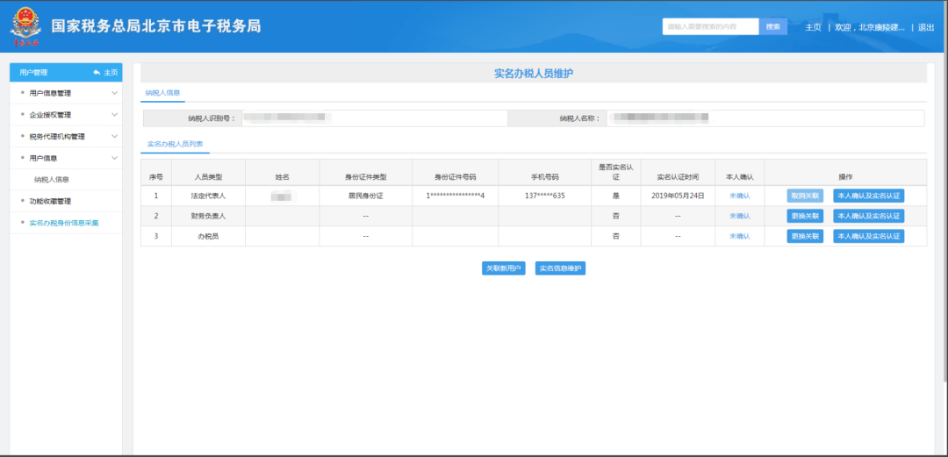Click 更换关联 for 办税员
948x457 pixels.
805,236
